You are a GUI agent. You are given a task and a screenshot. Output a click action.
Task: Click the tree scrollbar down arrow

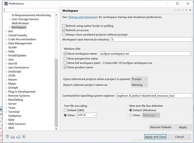56,129
